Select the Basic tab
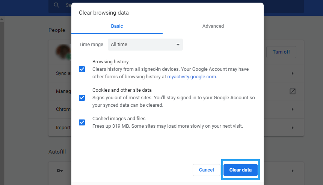The height and width of the screenshot is (185, 323). [117, 26]
